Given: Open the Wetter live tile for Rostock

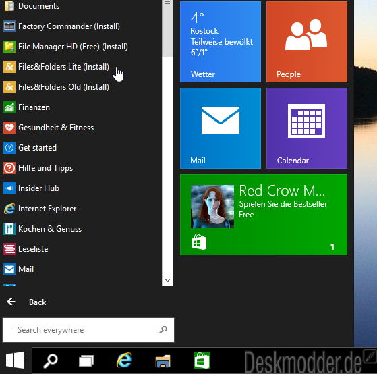Looking at the screenshot, I should (221, 42).
